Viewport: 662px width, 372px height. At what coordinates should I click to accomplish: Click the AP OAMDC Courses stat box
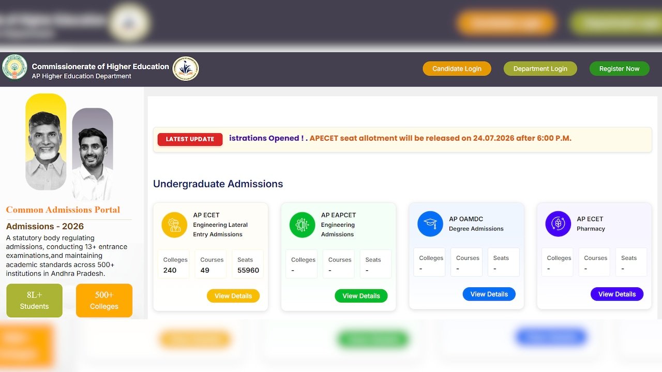click(x=467, y=262)
